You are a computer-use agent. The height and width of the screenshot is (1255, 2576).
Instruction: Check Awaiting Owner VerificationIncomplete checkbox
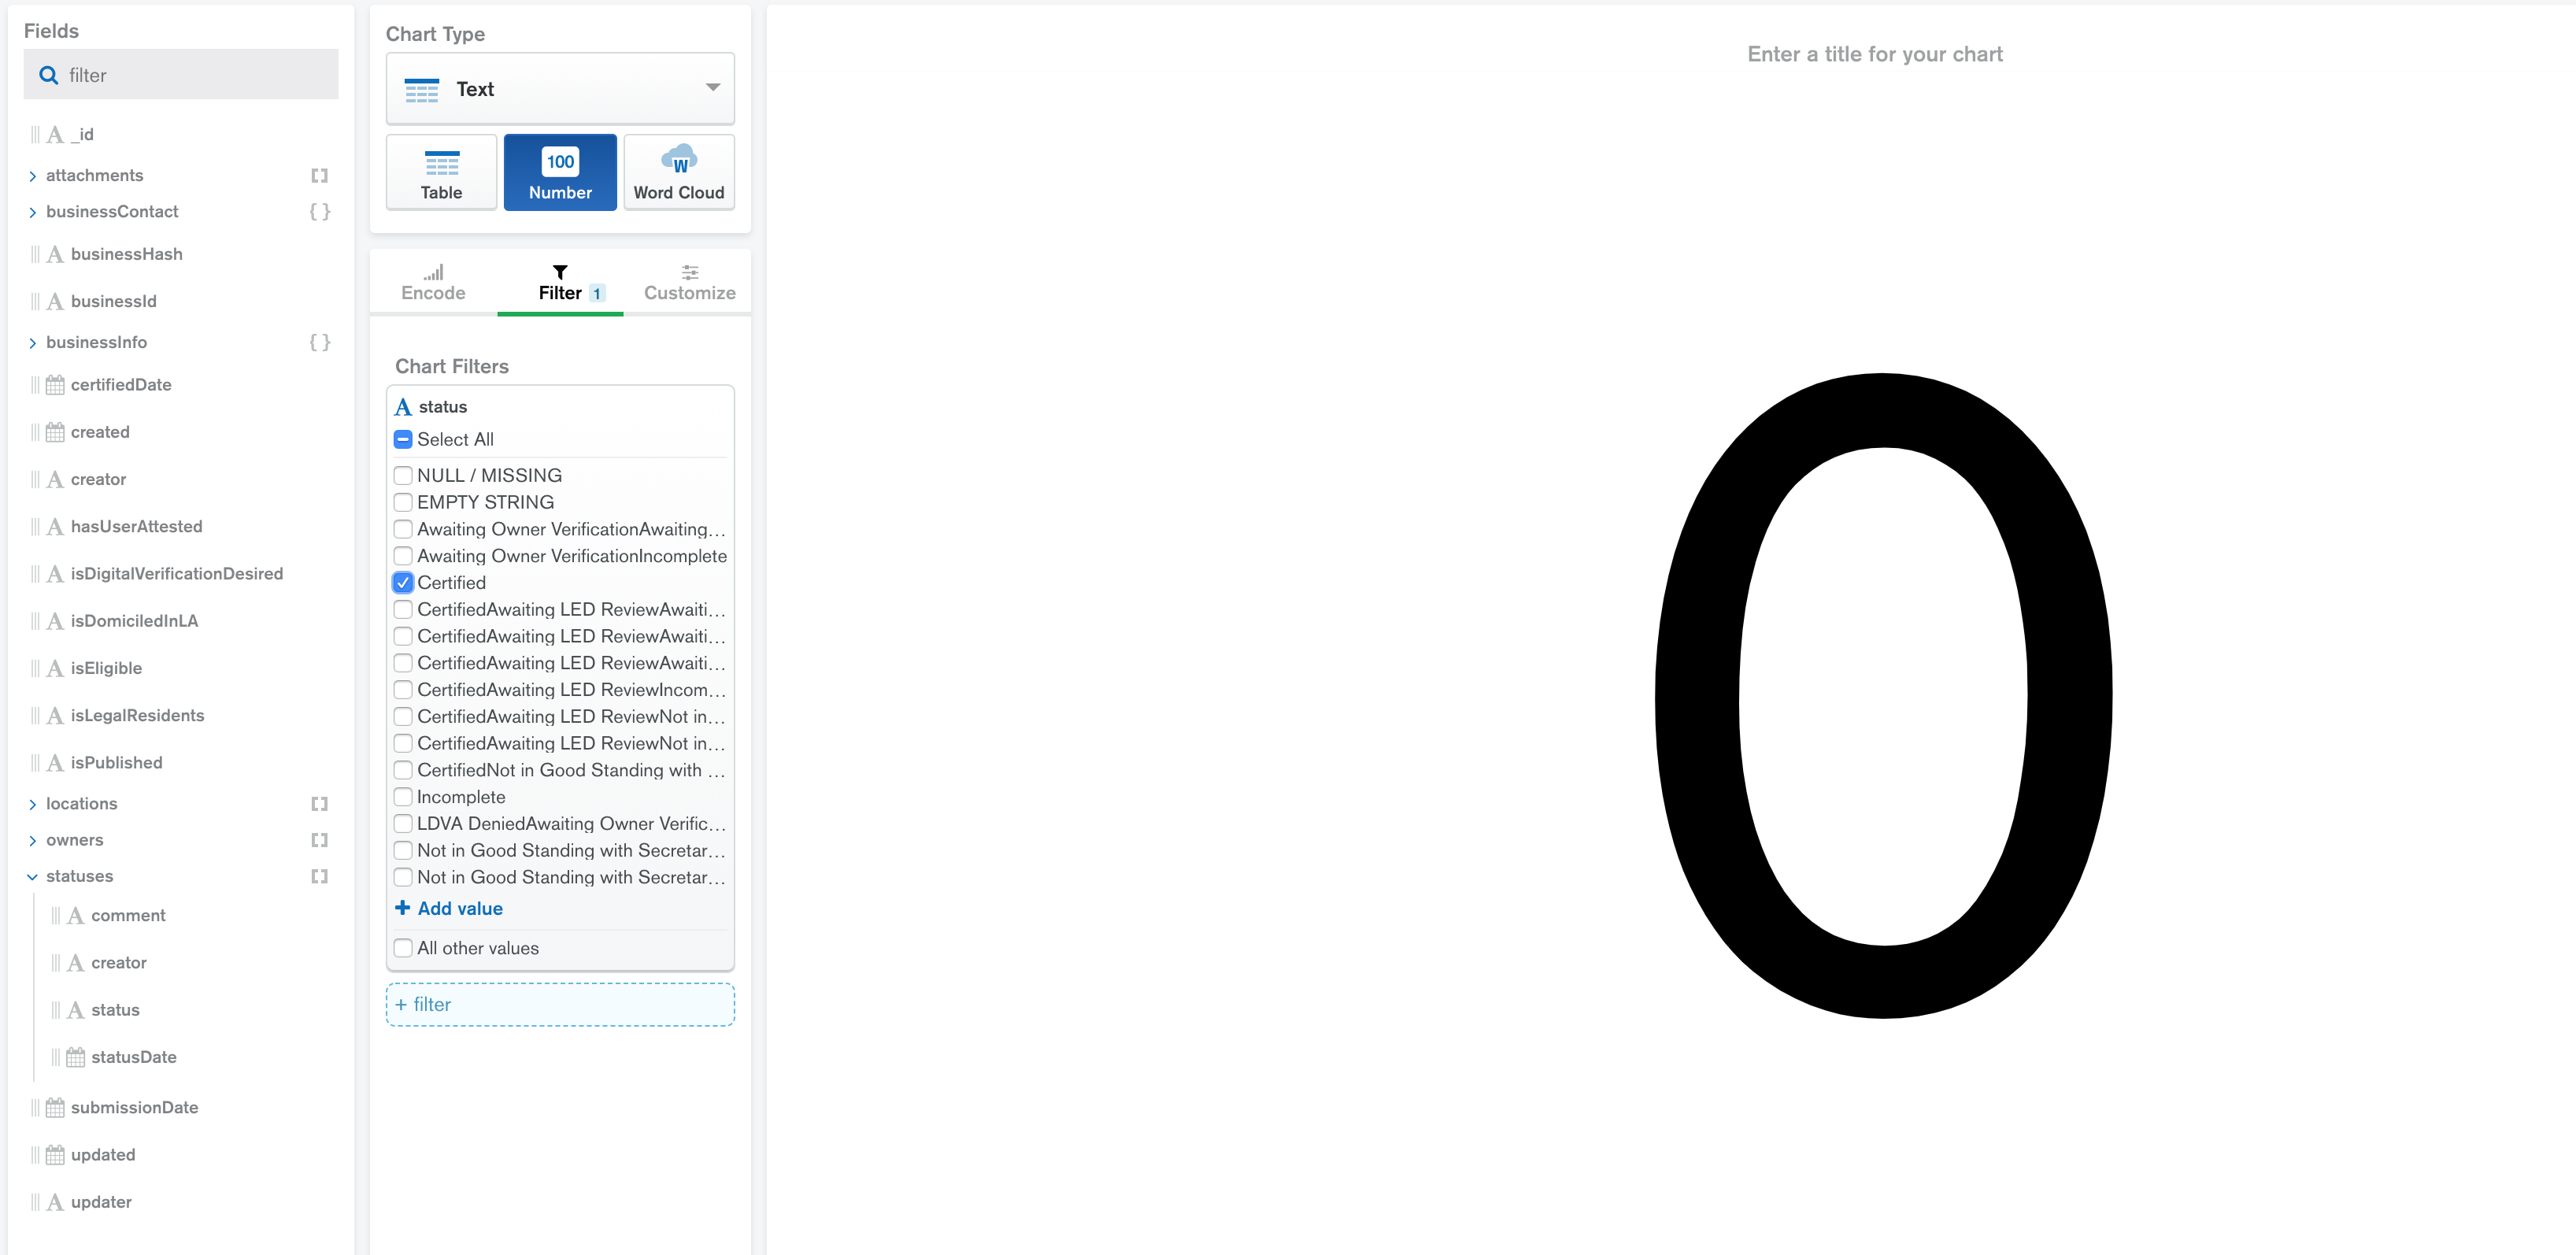[403, 556]
